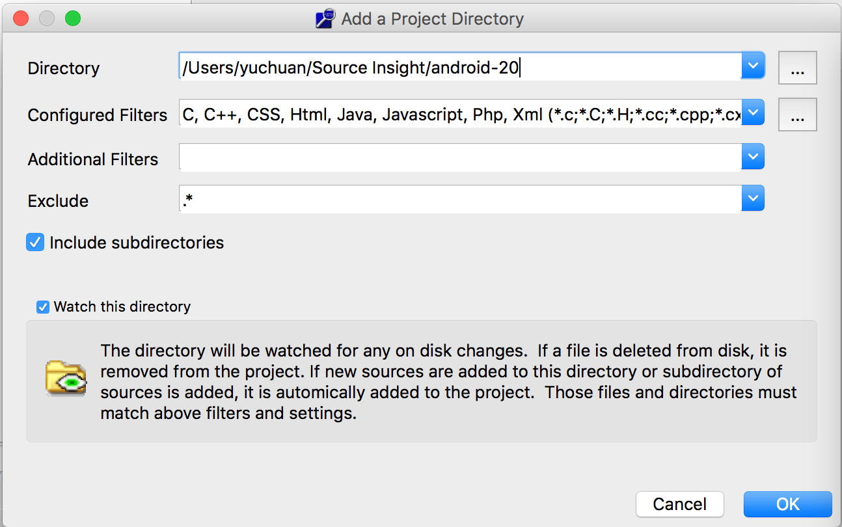Click the green zoom window button
The image size is (842, 527).
point(73,18)
